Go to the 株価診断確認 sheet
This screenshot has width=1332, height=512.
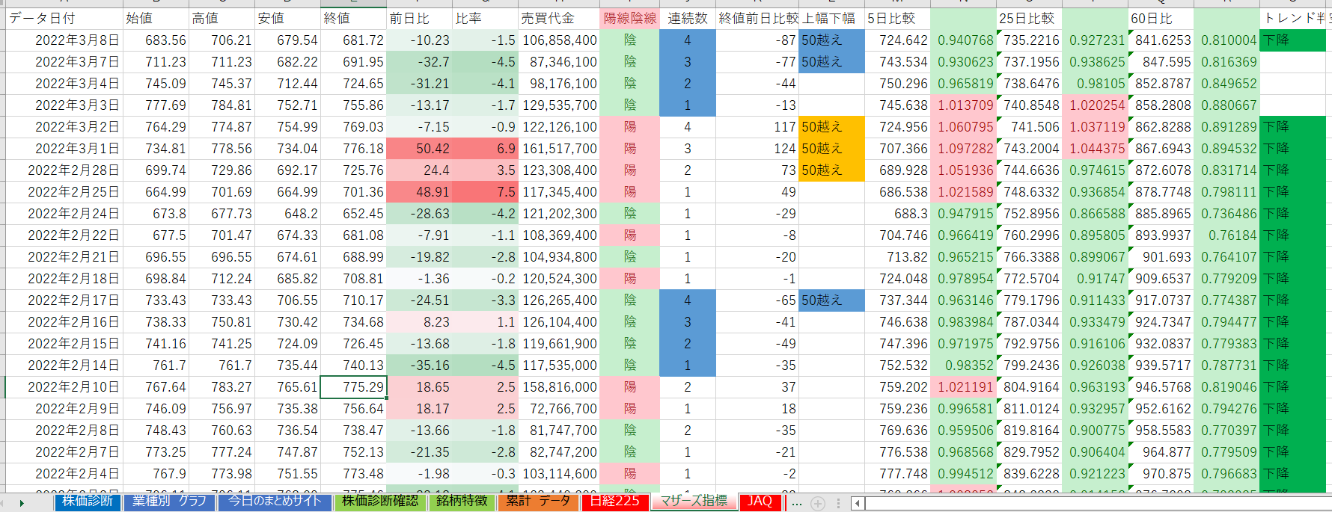[x=380, y=501]
